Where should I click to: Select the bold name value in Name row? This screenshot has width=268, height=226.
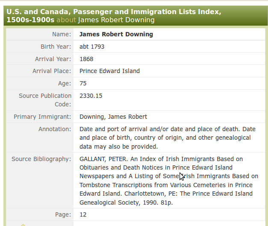[x=116, y=34]
